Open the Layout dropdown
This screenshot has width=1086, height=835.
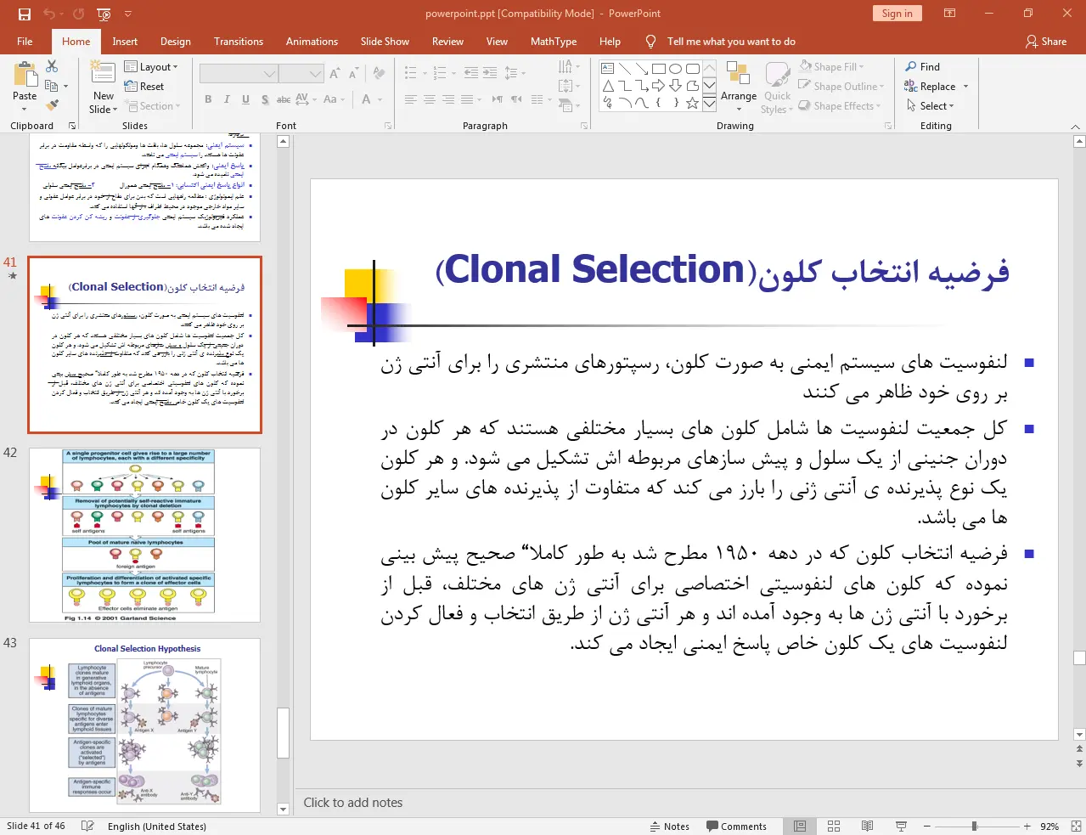(x=151, y=67)
